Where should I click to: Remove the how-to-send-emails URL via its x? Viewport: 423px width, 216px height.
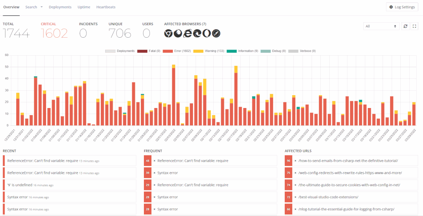click(x=295, y=161)
